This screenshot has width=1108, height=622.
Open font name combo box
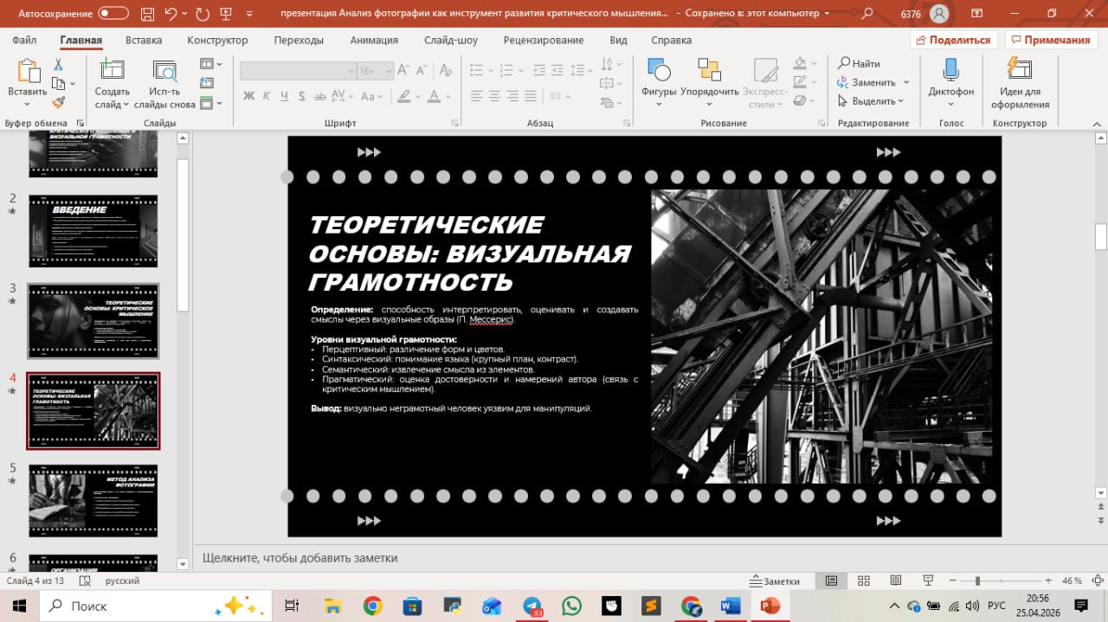coord(298,71)
